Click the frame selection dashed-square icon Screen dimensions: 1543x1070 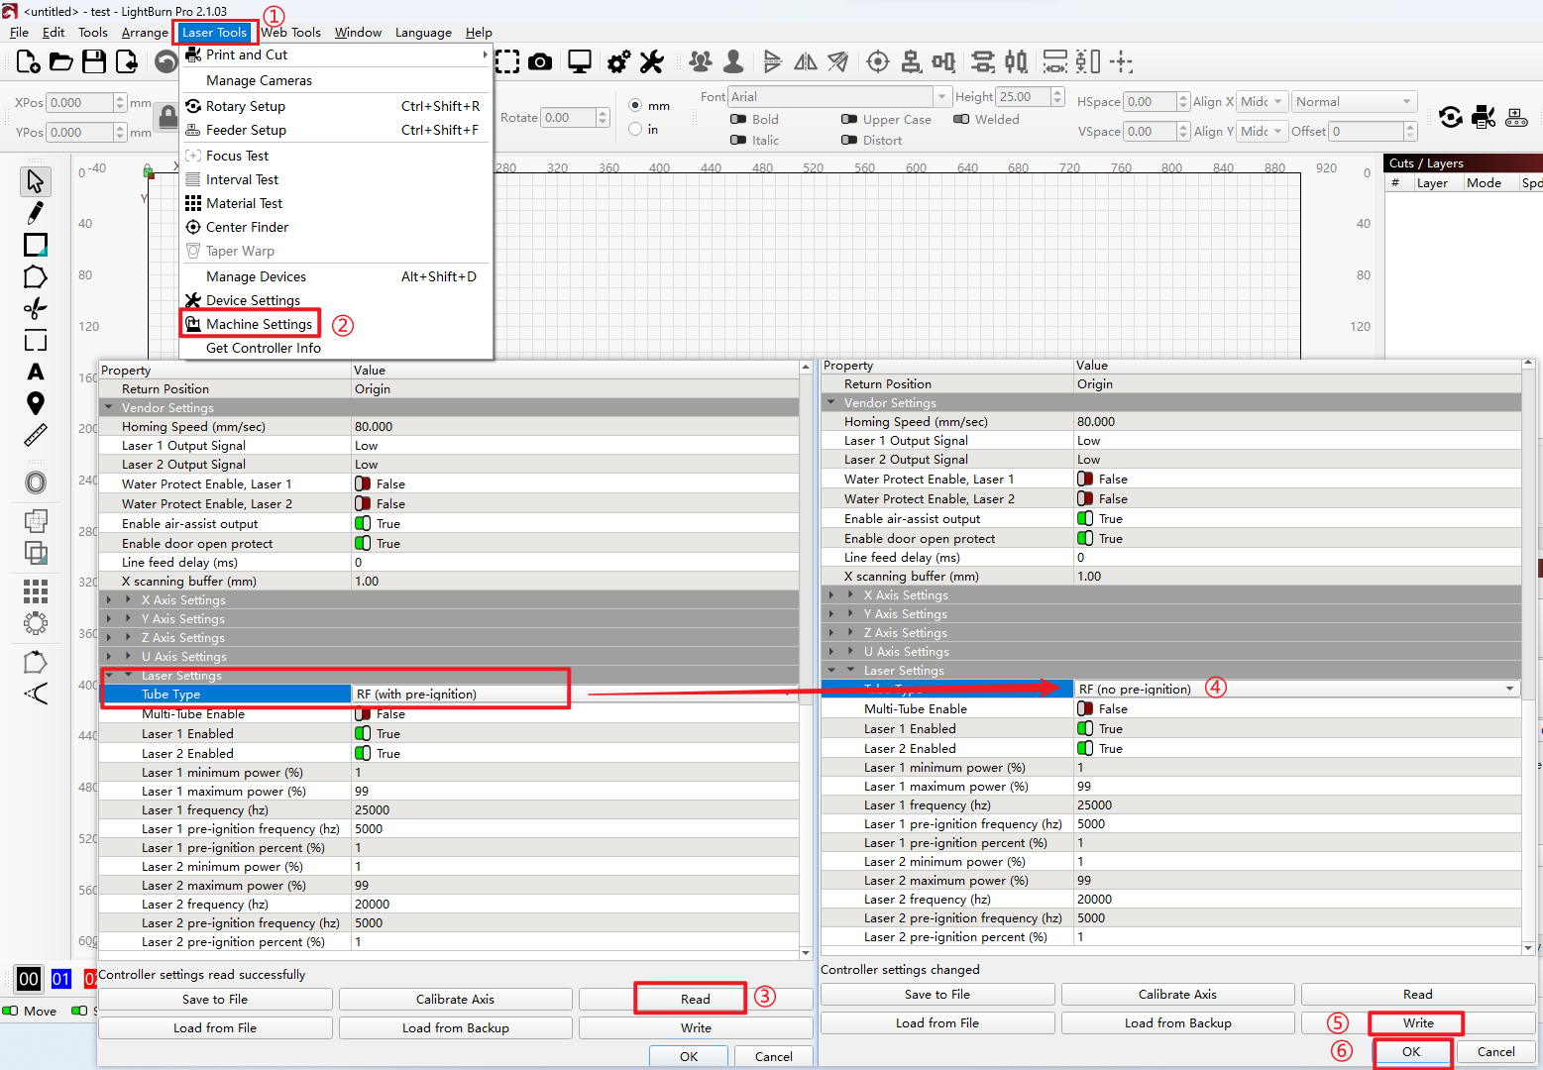[x=506, y=62]
